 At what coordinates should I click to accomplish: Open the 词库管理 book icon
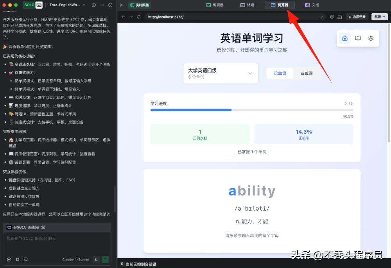[x=358, y=38]
